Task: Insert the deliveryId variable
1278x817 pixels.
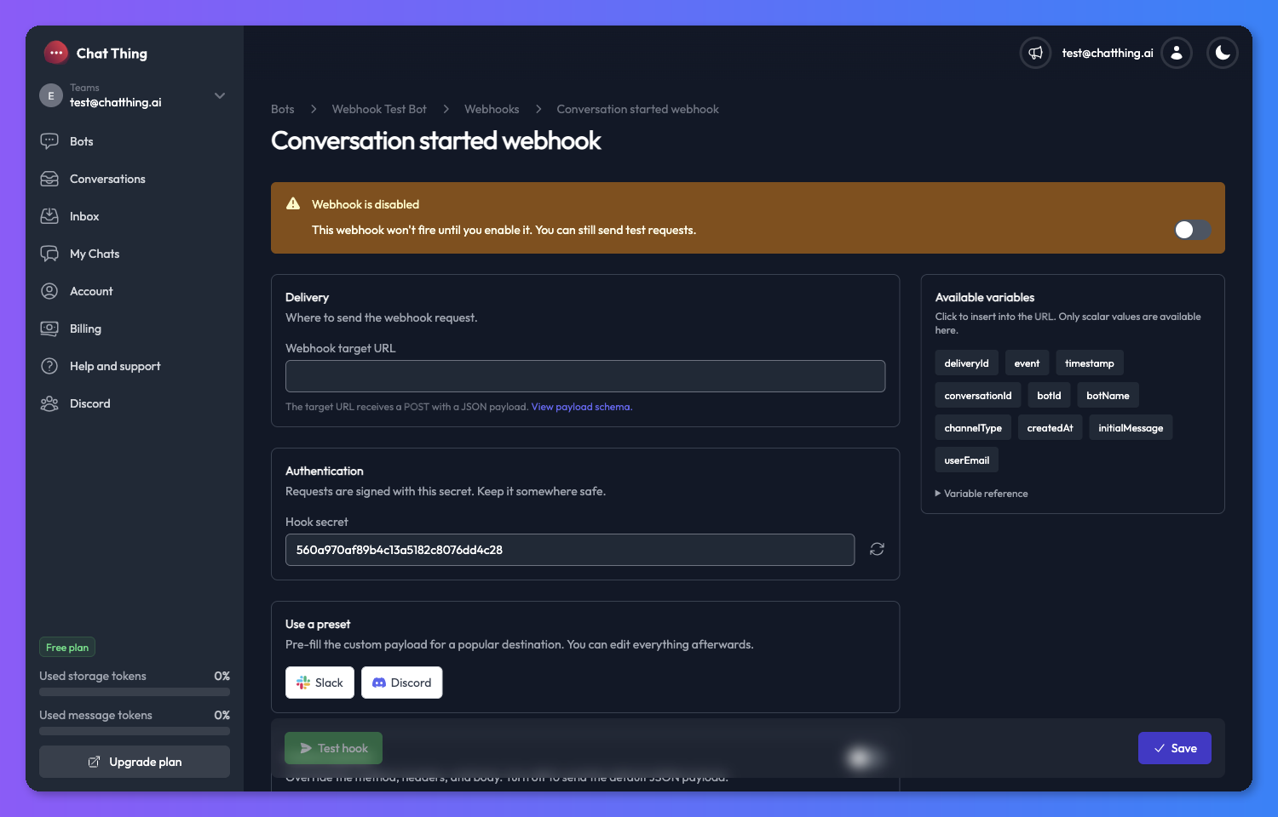Action: 966,363
